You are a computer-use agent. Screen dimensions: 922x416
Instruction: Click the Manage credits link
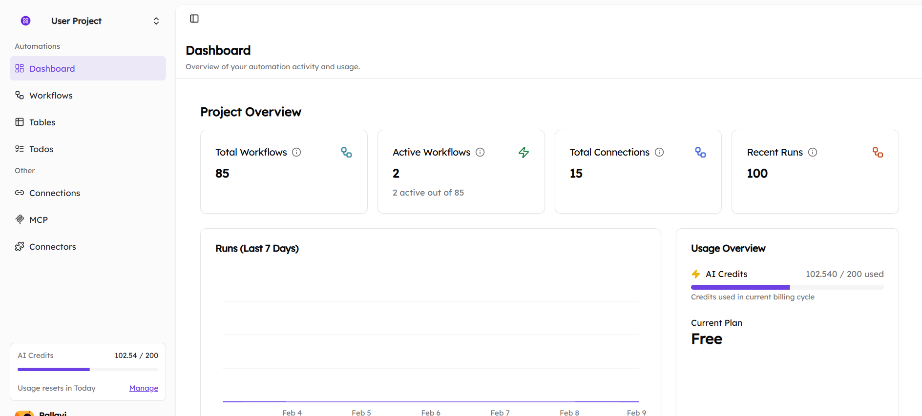(144, 388)
